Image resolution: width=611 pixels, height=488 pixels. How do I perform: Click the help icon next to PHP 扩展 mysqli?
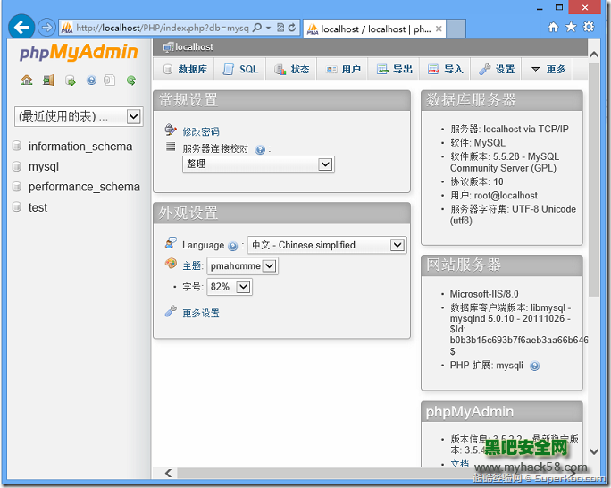click(534, 366)
